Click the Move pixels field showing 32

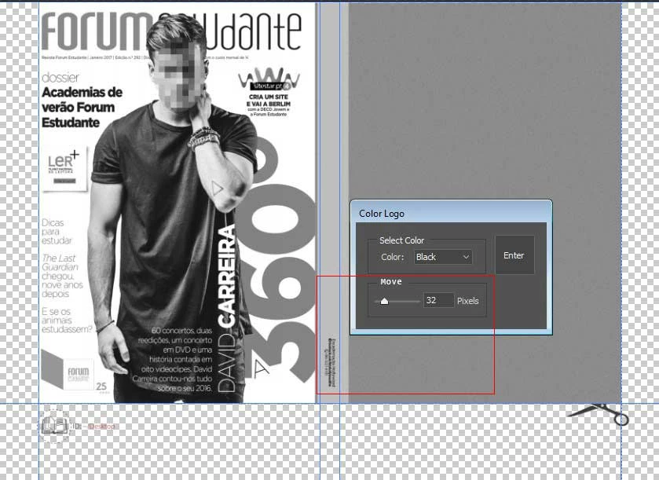click(x=438, y=300)
